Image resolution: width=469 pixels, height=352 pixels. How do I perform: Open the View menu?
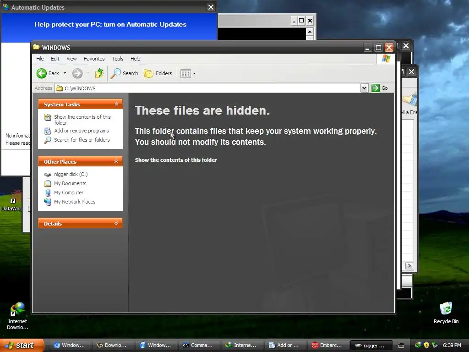71,59
